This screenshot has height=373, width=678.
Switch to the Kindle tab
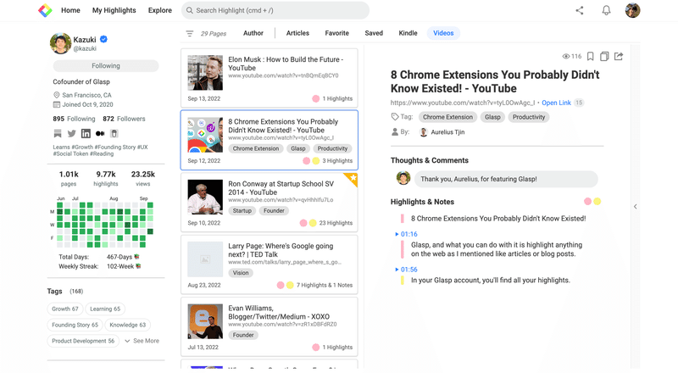[408, 33]
